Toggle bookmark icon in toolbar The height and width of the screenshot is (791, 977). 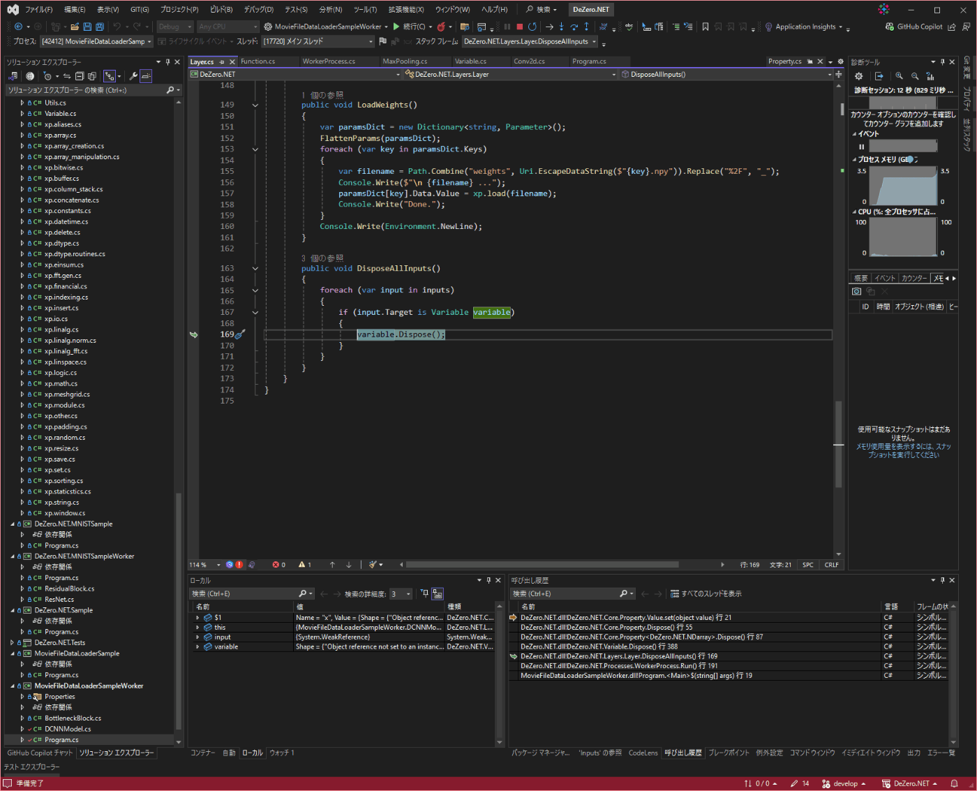point(706,27)
